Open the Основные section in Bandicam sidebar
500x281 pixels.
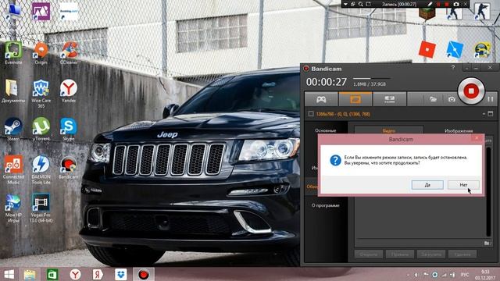tap(326, 130)
